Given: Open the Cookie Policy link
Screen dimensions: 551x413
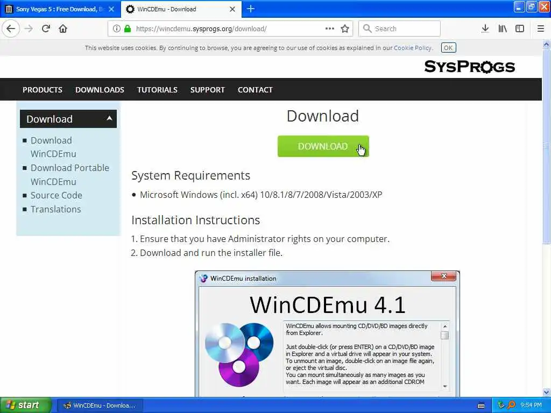Looking at the screenshot, I should [413, 48].
